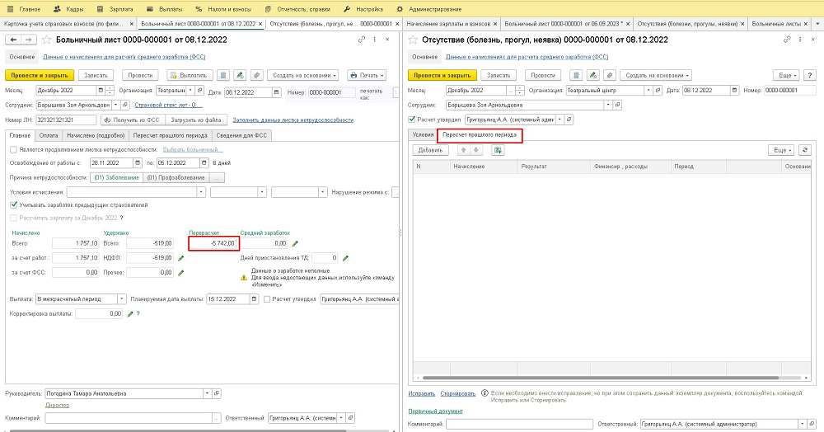Uncheck 'Учитывать заработок предыдущих страхователей'

coord(12,204)
